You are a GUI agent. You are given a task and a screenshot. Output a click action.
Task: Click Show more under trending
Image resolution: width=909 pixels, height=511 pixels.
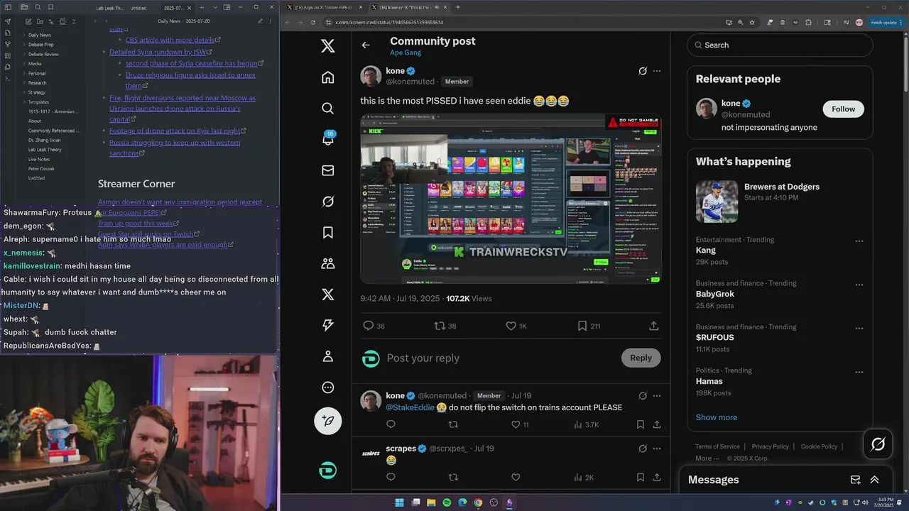(717, 417)
